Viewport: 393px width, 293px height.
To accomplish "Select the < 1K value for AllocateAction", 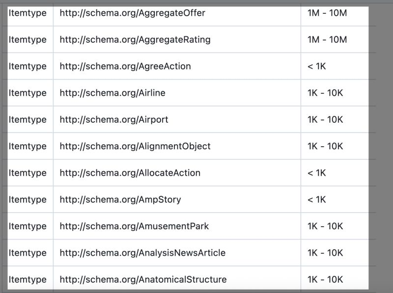I will (316, 173).
